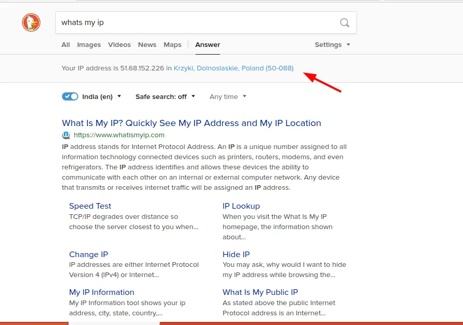Open the DuckDuckGo logo homepage
This screenshot has width=463, height=325.
[31, 22]
